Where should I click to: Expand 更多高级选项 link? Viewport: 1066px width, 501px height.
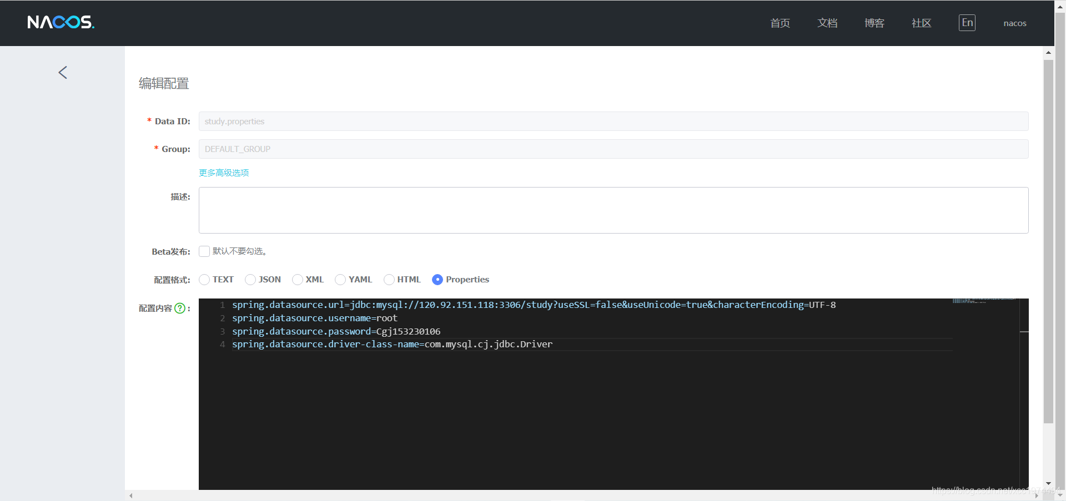(224, 173)
